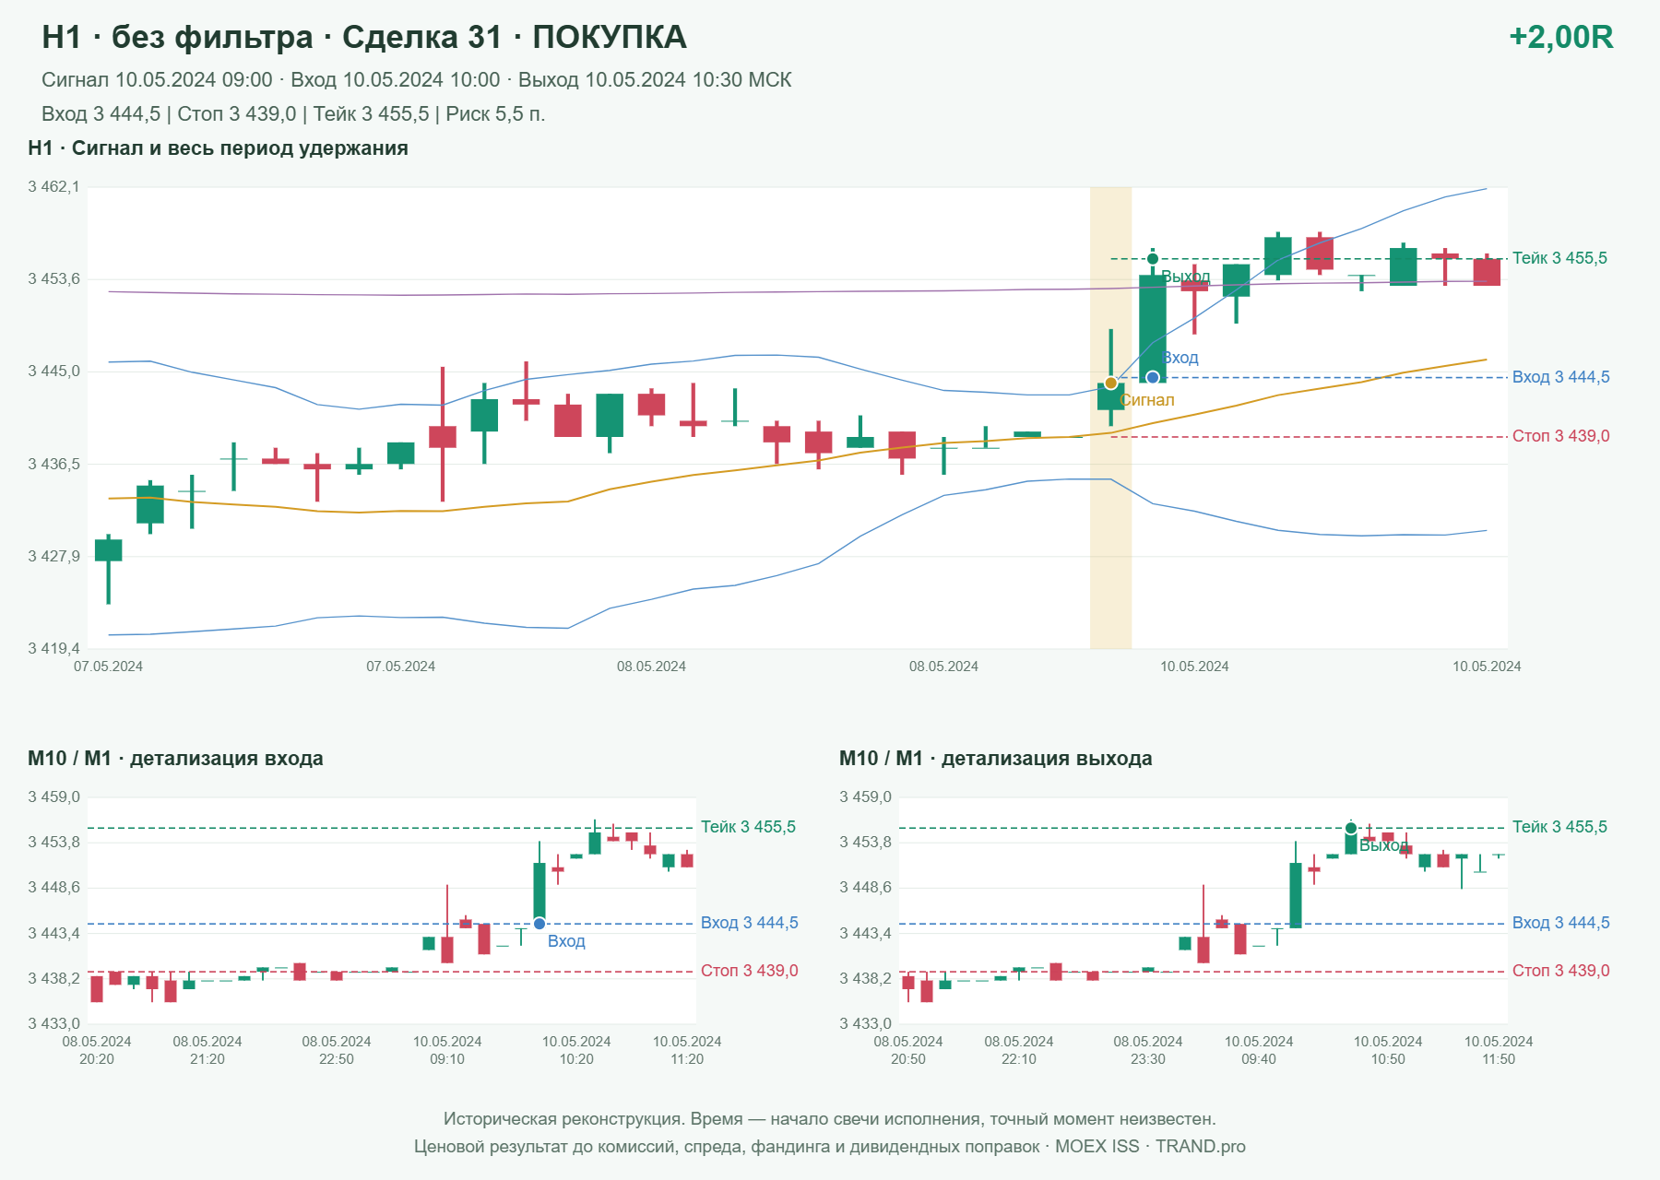
Task: Click 'Тейк 3 455,5' beside the entry detail chart
Action: 748,827
